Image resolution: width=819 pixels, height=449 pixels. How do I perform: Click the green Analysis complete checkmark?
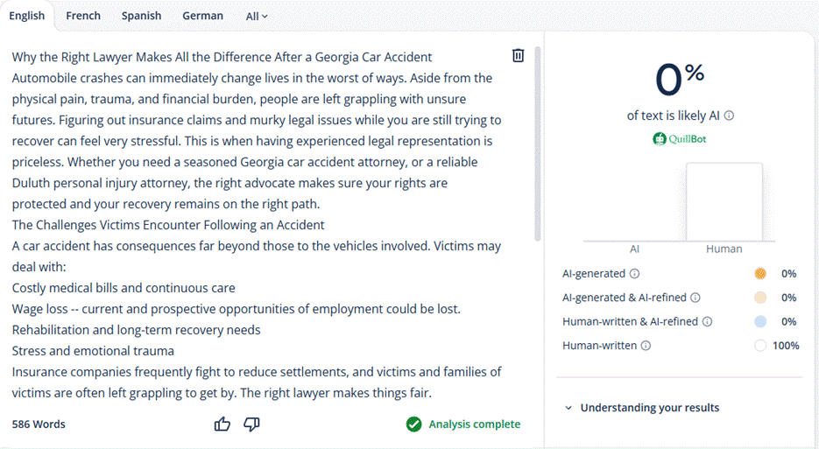coord(413,424)
